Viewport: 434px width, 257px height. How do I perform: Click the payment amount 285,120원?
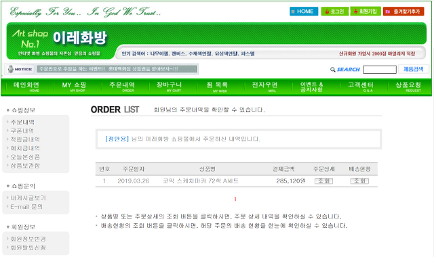(291, 181)
